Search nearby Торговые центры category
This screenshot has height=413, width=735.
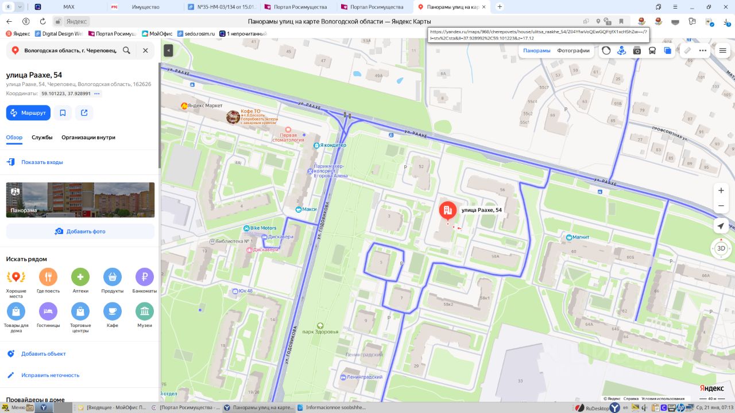pyautogui.click(x=80, y=318)
